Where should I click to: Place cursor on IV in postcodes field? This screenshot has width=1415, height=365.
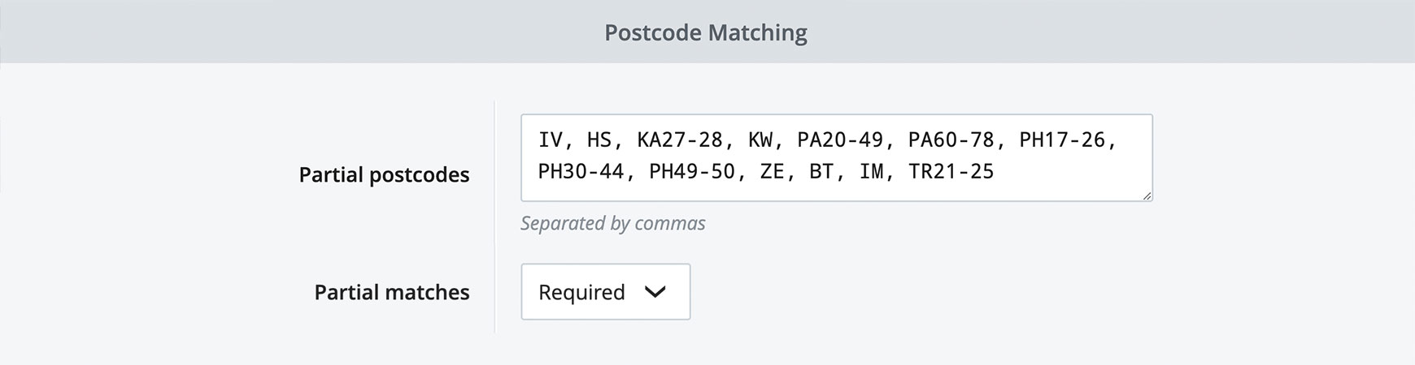pos(551,140)
